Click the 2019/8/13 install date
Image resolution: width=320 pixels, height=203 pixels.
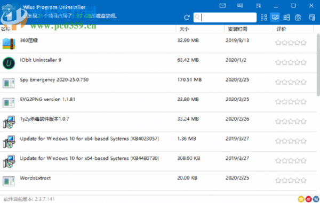click(x=237, y=40)
